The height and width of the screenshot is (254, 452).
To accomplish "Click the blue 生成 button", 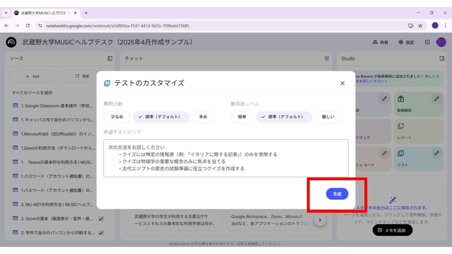I will [337, 194].
